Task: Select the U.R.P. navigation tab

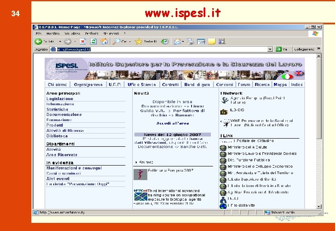Action: pyautogui.click(x=115, y=85)
